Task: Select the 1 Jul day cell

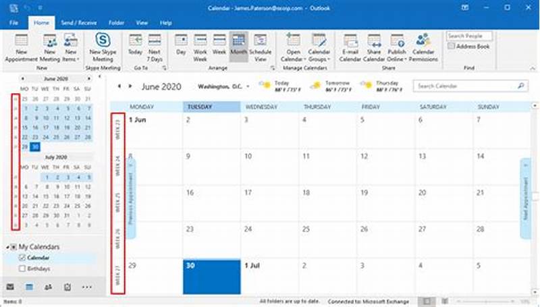Action: [269, 276]
